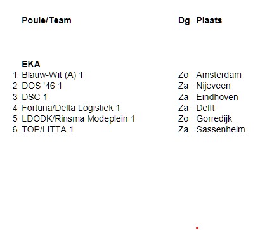This screenshot has width=260, height=230.
Task: Click the Gorredijk place entry
Action: tap(214, 118)
